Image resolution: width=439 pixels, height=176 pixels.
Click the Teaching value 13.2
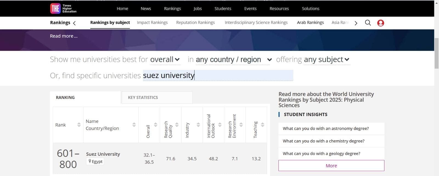[256, 159]
